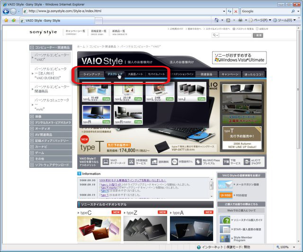The image size is (303, 252).
Task: Click the RSS feeds icon in the command bar
Action: click(228, 20)
